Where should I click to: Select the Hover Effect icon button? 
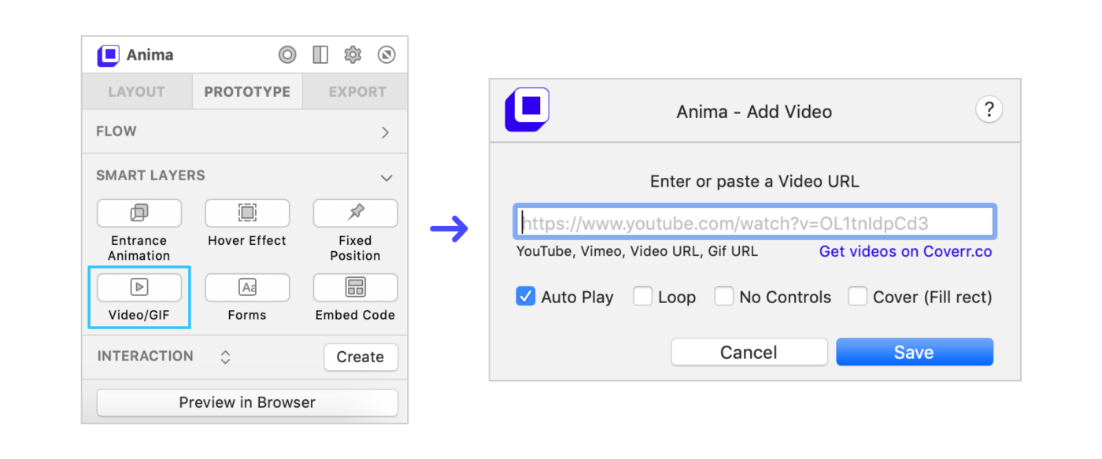[x=247, y=213]
